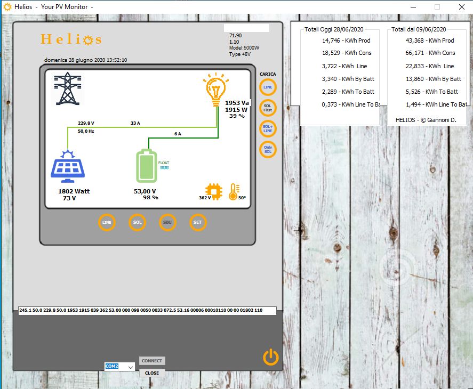Screen dimensions: 473x389
Task: Click the '50,0 Hz' frequency value
Action: click(x=86, y=131)
